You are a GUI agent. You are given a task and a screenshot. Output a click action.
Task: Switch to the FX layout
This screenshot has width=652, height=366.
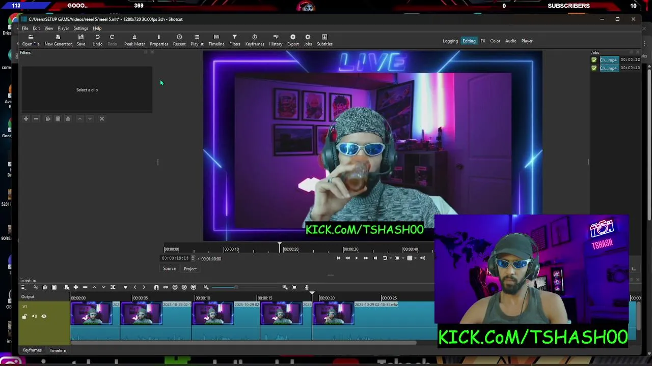tap(483, 41)
